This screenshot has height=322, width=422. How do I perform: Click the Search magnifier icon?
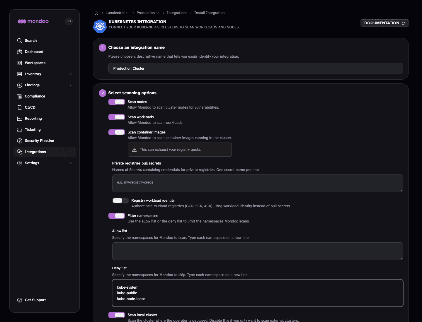tap(20, 41)
